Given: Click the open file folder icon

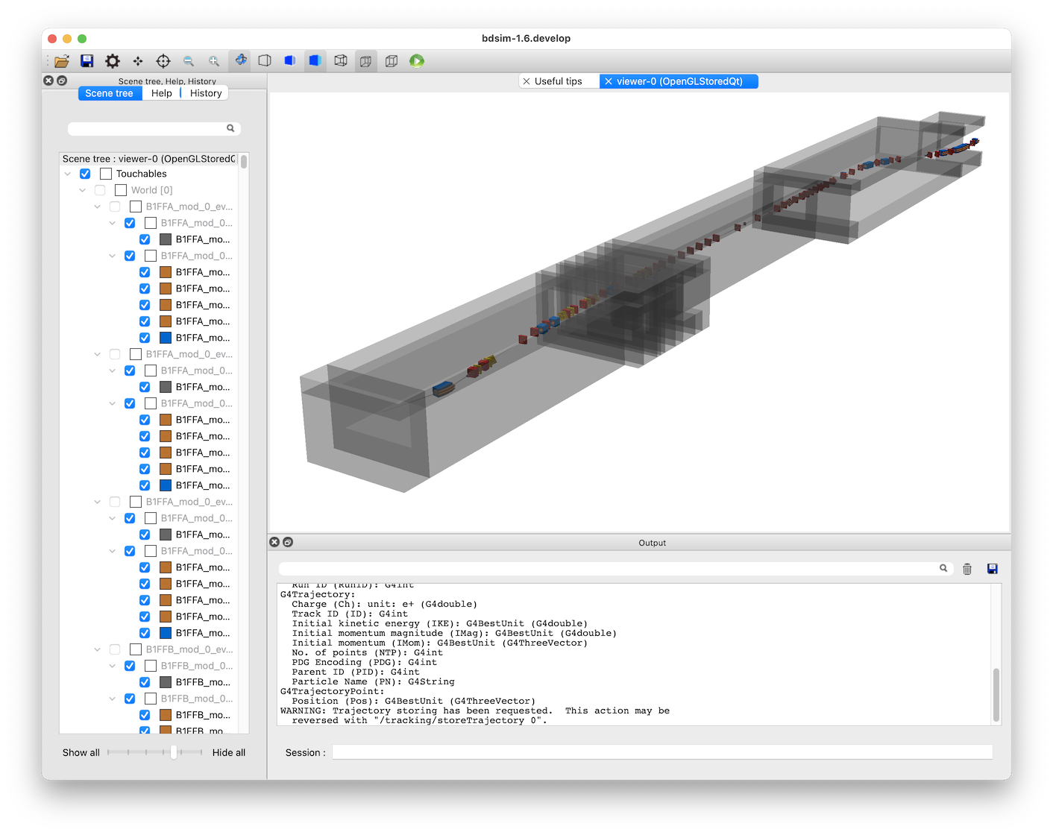Looking at the screenshot, I should point(62,61).
